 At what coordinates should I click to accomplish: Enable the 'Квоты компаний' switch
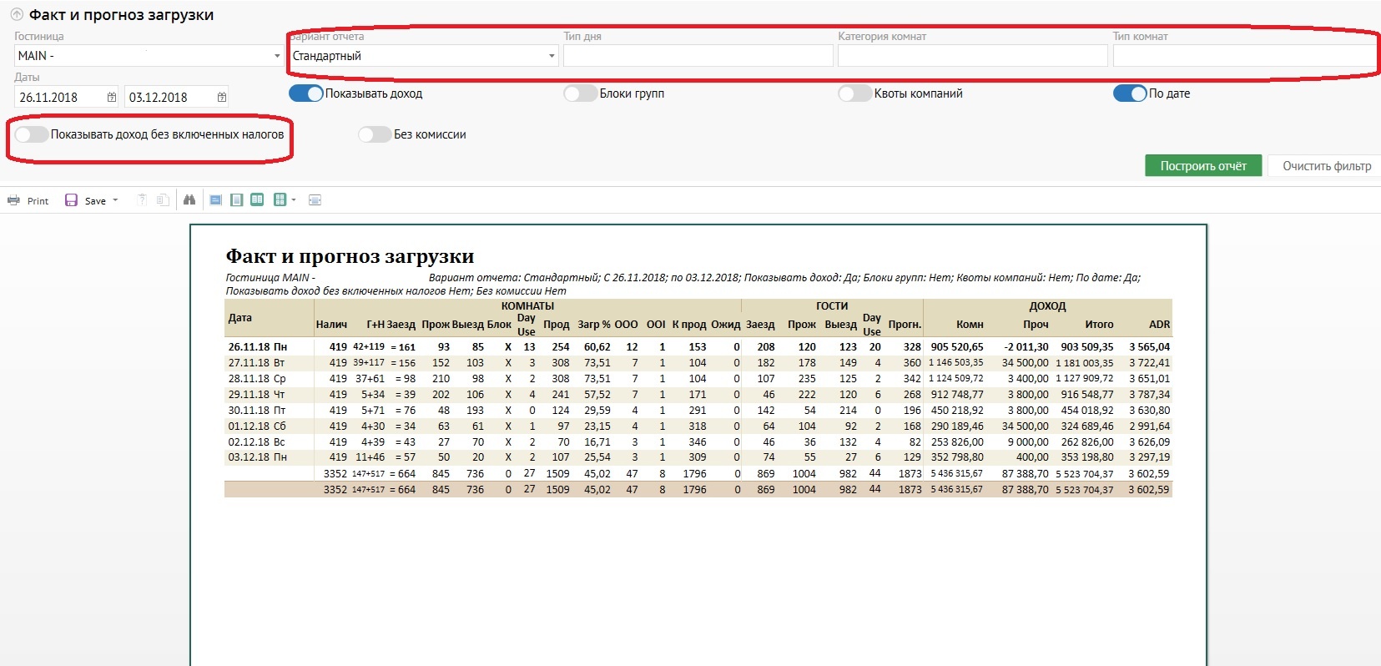(854, 93)
